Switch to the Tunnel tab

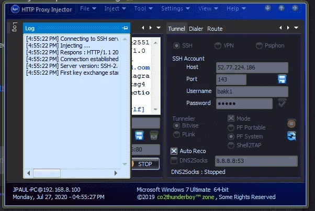point(176,29)
